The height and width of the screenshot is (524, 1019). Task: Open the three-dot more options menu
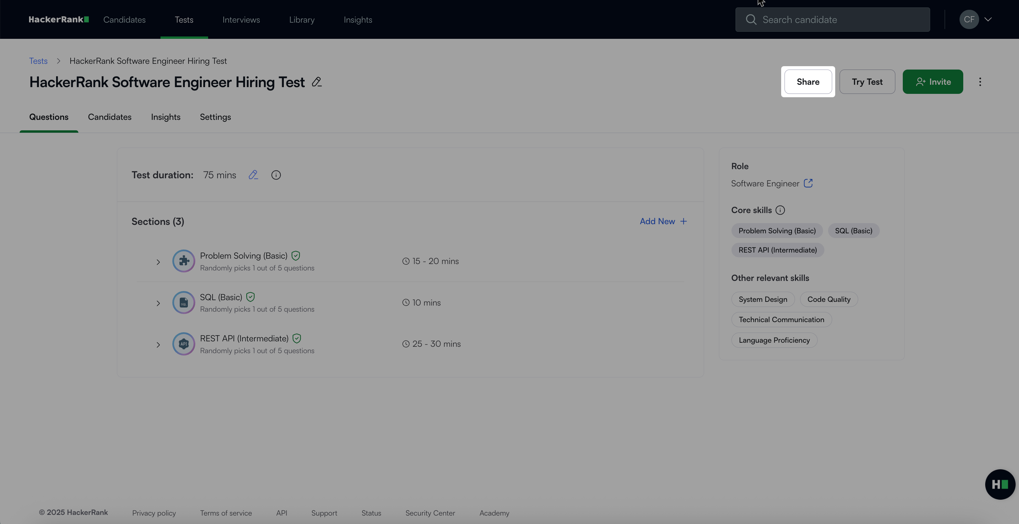tap(980, 82)
